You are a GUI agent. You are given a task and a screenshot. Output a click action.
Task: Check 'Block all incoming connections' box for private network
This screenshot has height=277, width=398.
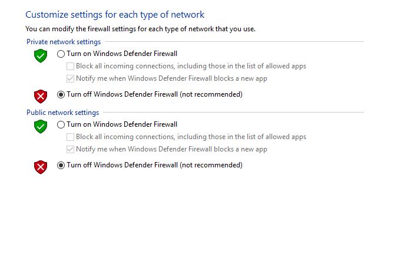click(71, 67)
